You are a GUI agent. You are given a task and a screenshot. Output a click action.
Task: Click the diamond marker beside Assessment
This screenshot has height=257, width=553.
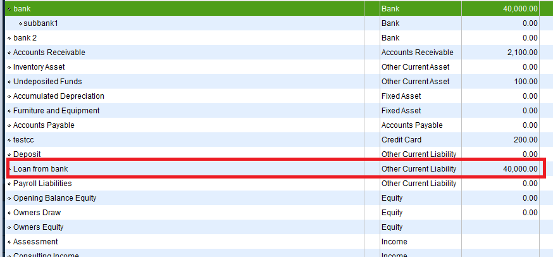tap(9, 242)
